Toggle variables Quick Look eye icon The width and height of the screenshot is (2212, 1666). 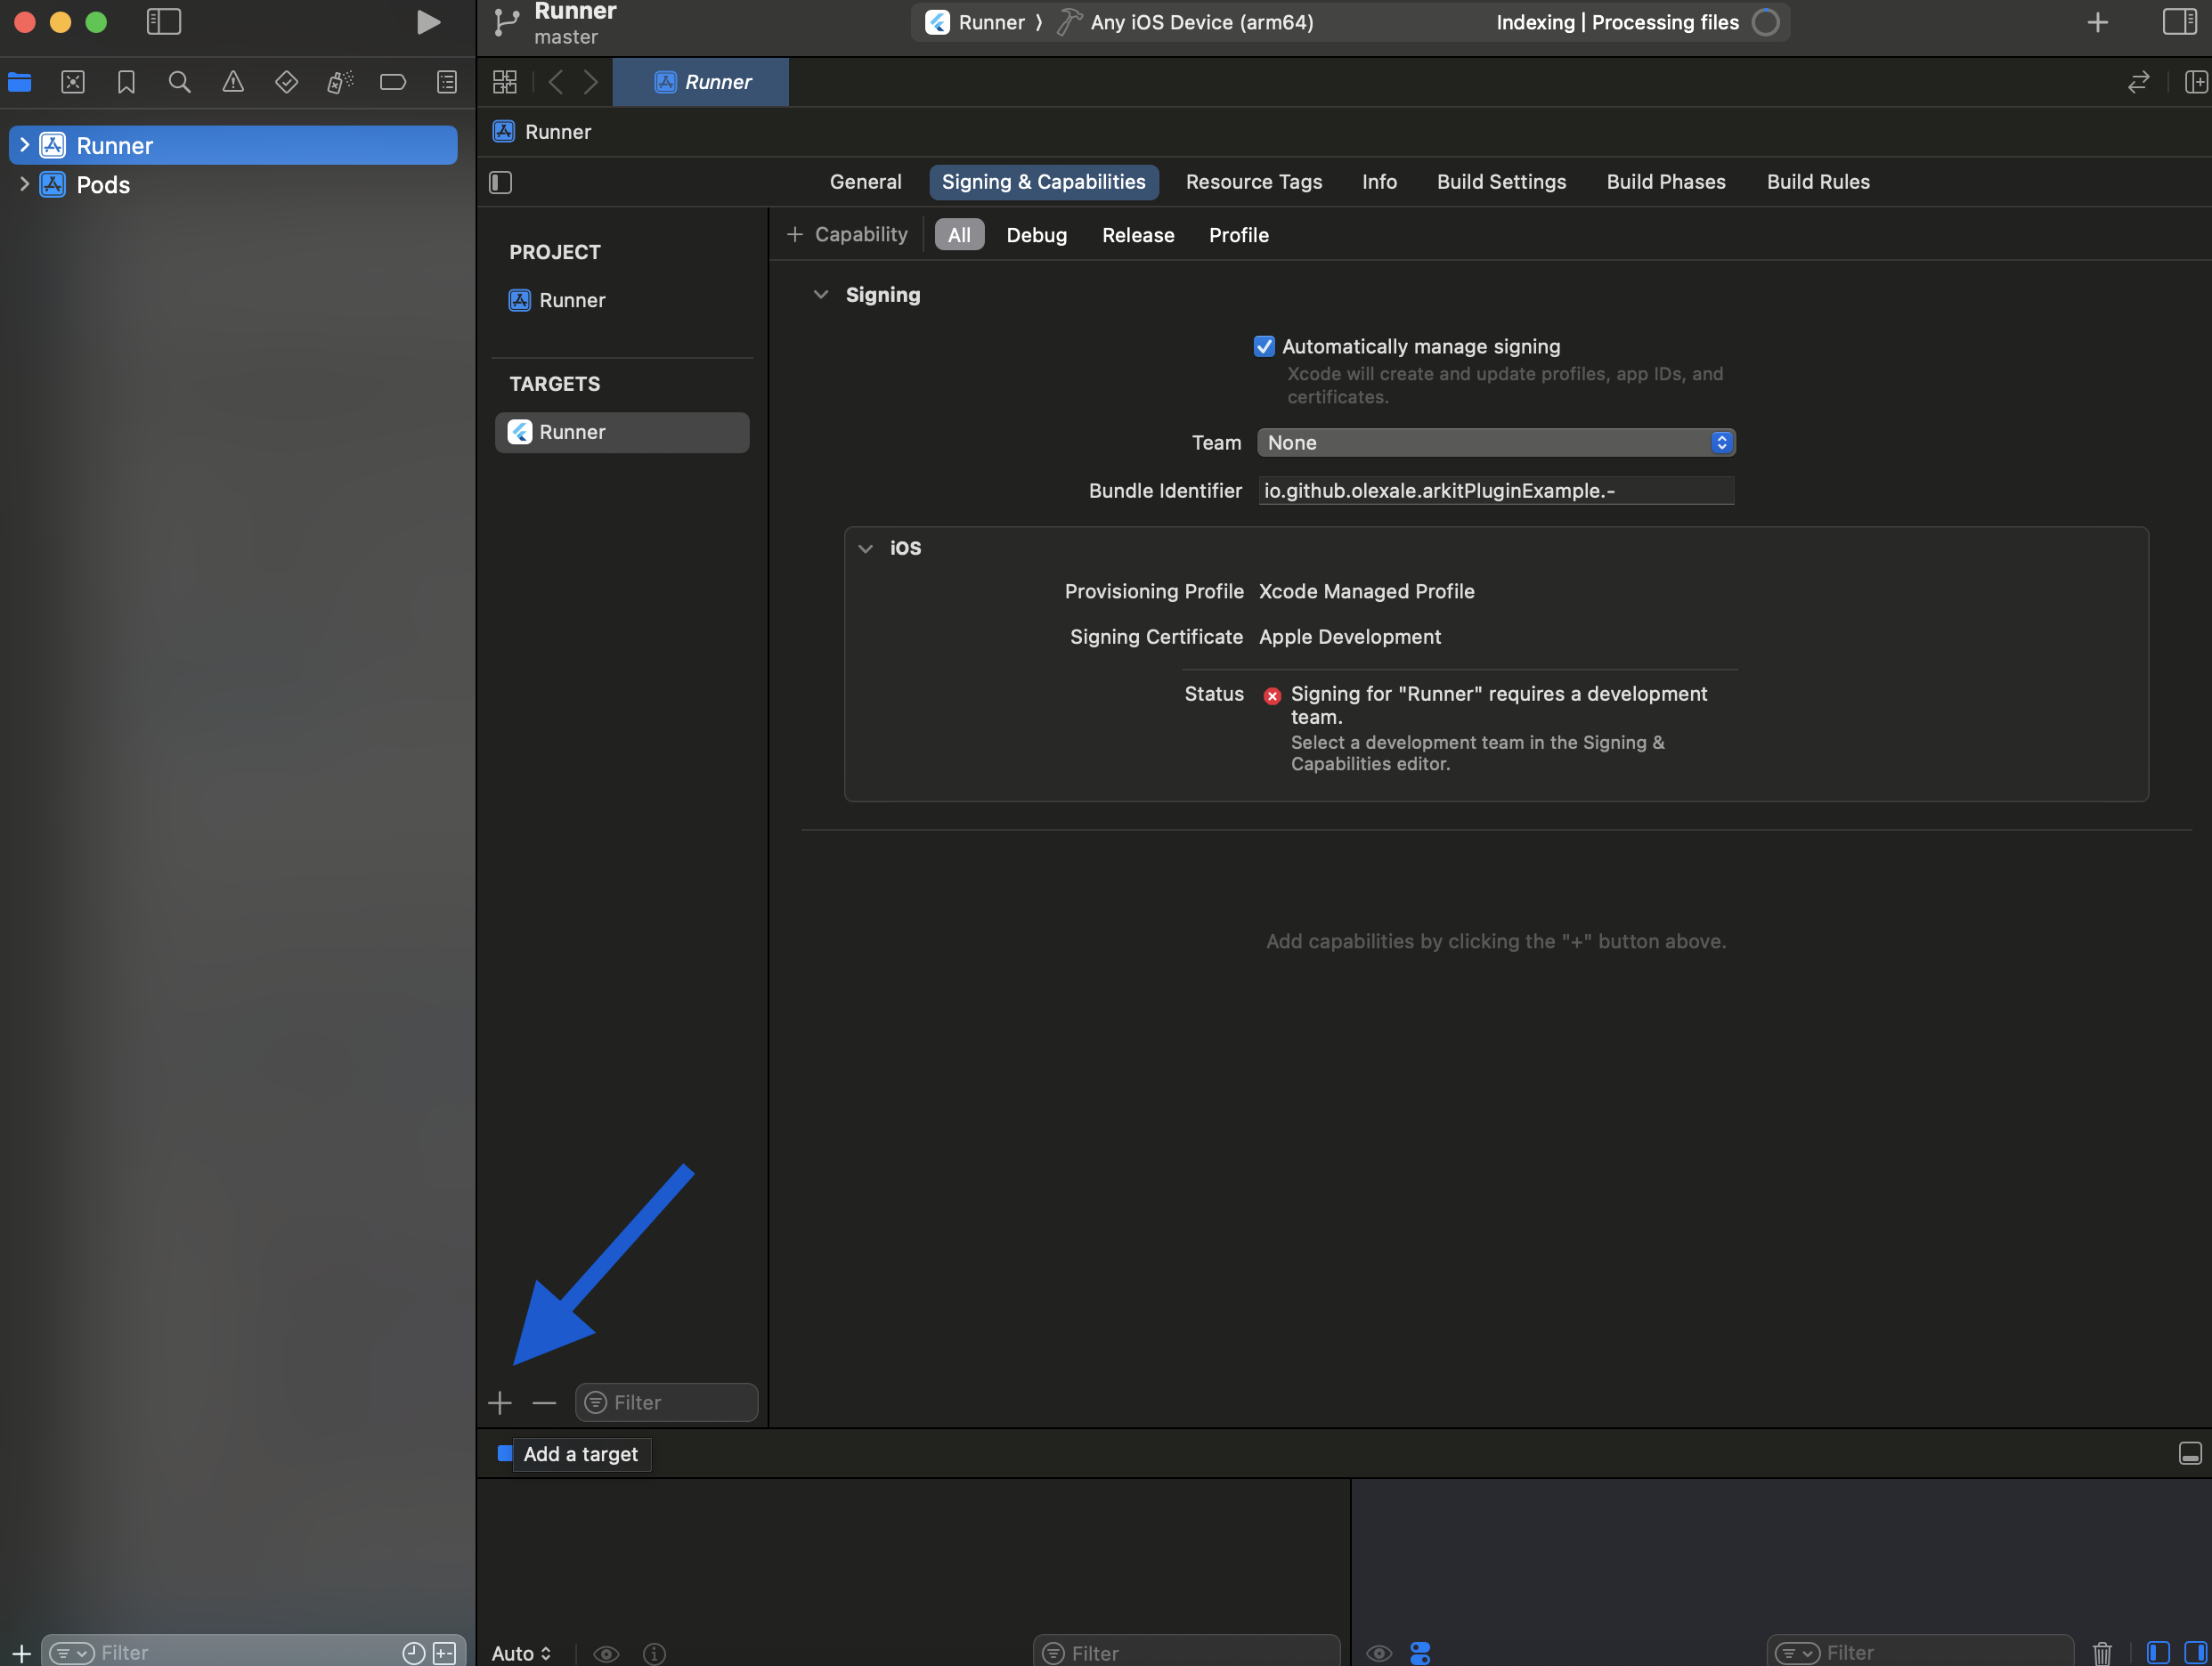tap(606, 1653)
